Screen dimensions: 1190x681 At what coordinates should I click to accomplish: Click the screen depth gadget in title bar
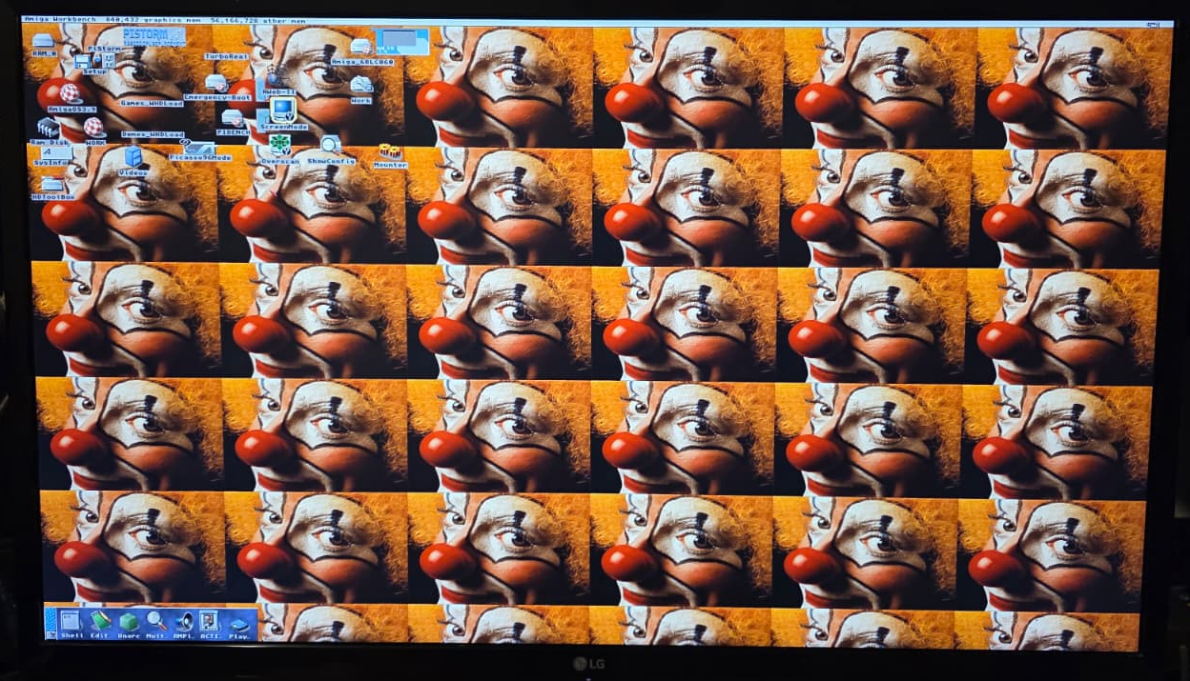pyautogui.click(x=1156, y=24)
